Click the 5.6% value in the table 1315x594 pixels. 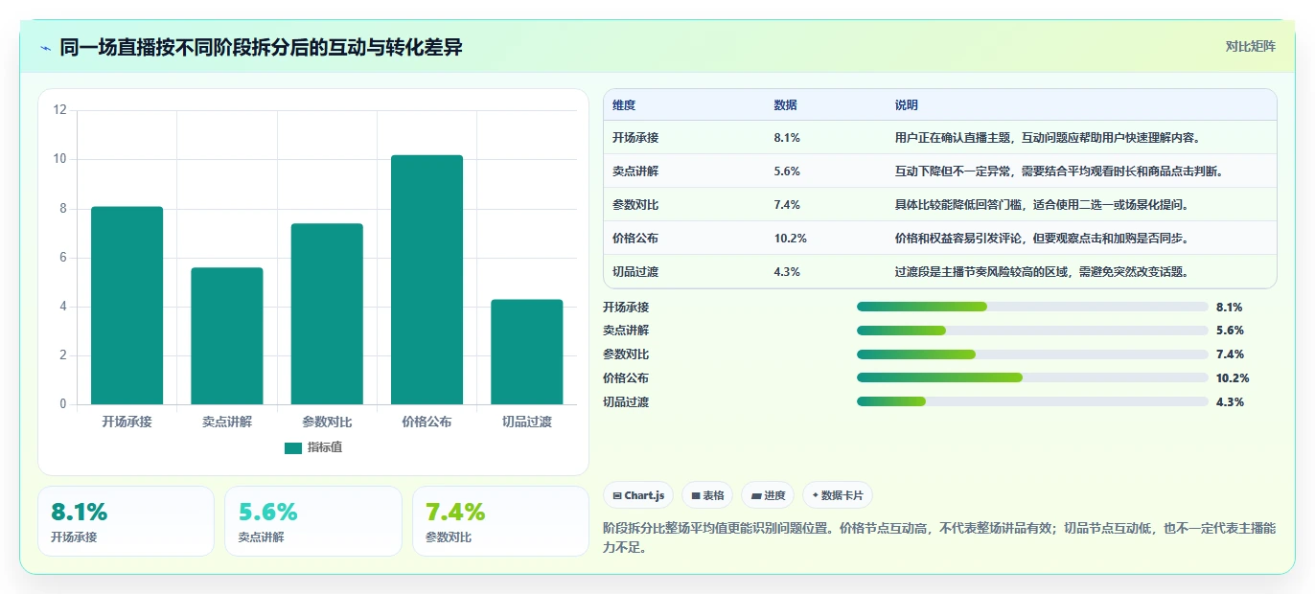[787, 171]
